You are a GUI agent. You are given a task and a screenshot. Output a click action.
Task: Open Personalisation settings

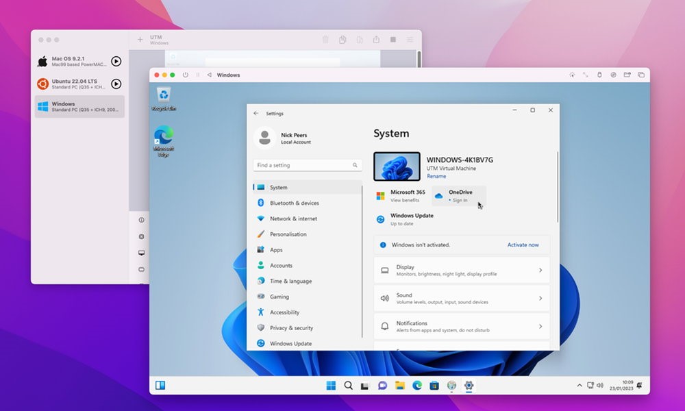click(x=308, y=234)
